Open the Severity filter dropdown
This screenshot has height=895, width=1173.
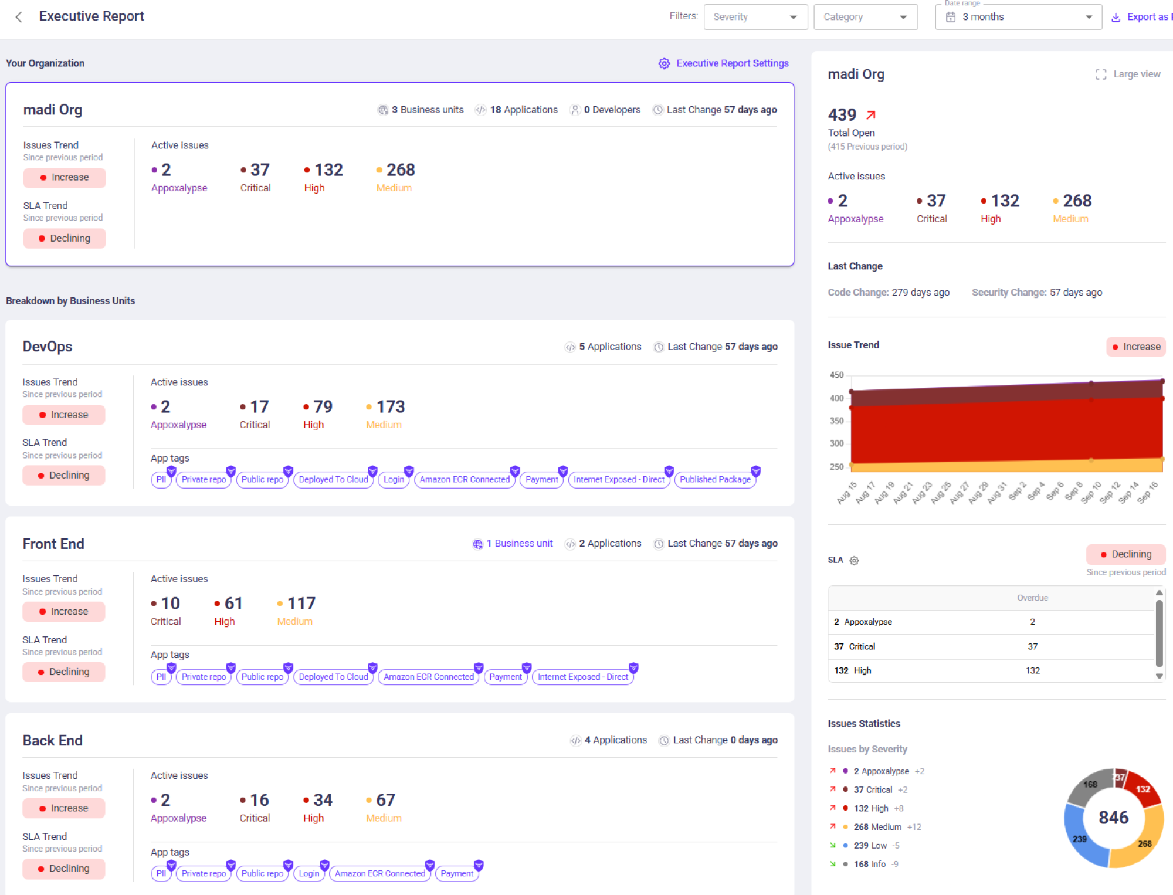[755, 17]
